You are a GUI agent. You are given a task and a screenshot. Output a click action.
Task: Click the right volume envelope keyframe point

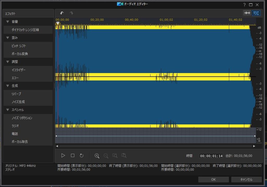click(255, 136)
